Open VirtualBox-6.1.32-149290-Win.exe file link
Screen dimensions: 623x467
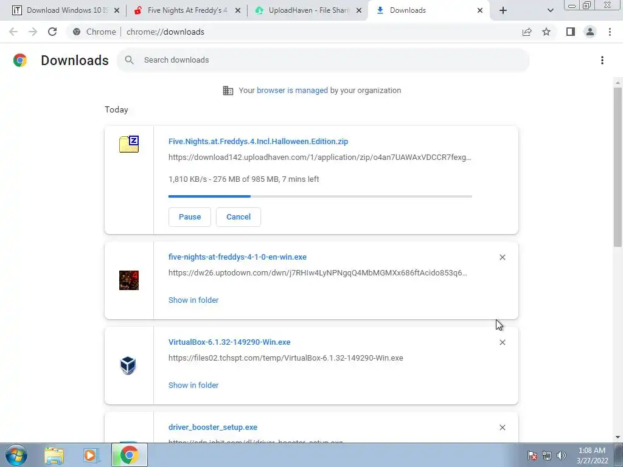pyautogui.click(x=229, y=342)
